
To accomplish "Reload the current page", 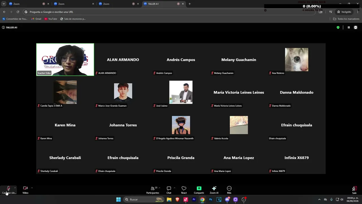I will 18,12.
